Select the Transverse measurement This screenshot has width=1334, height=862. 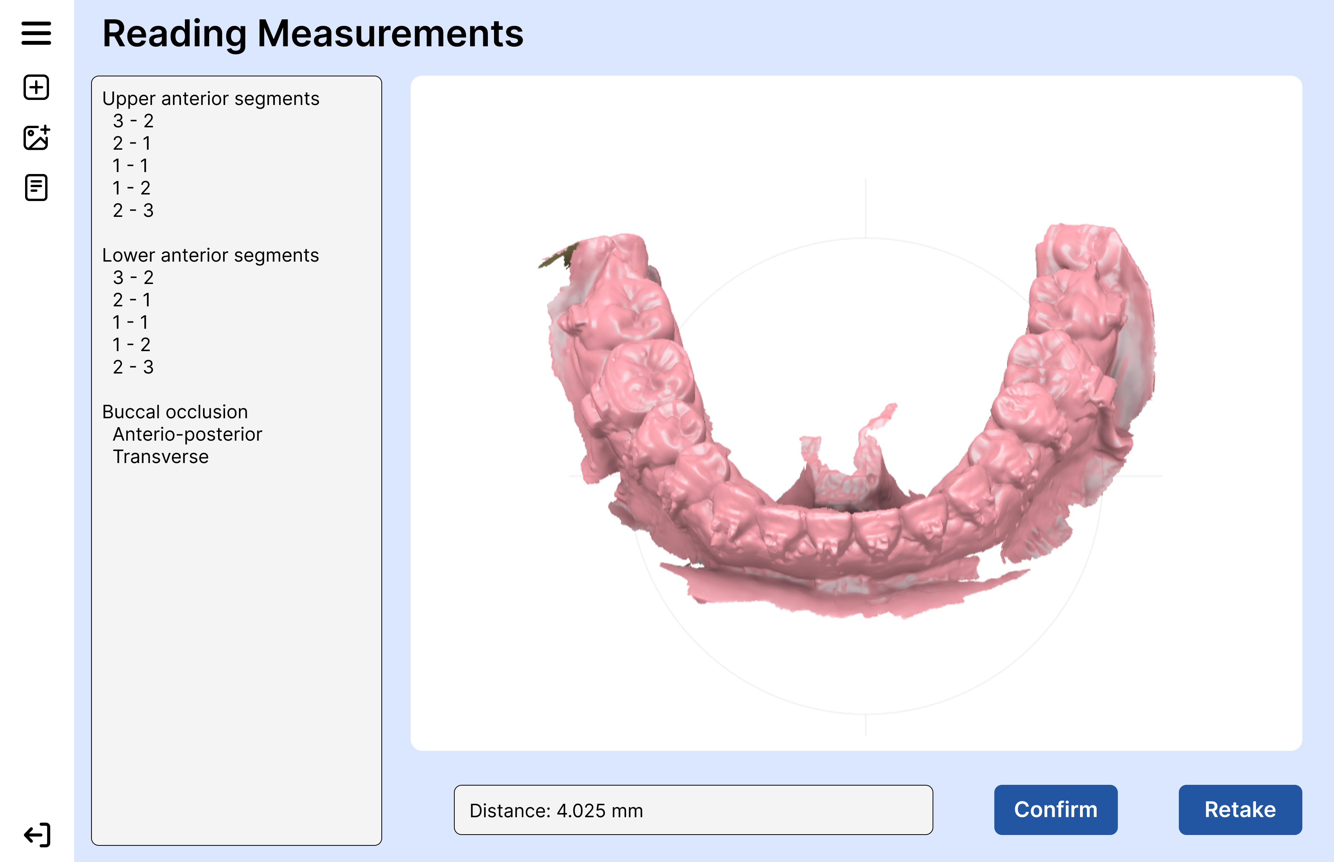161,457
